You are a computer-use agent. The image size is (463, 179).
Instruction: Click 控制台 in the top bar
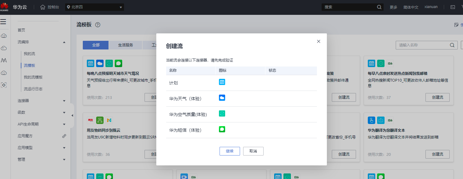[53, 7]
